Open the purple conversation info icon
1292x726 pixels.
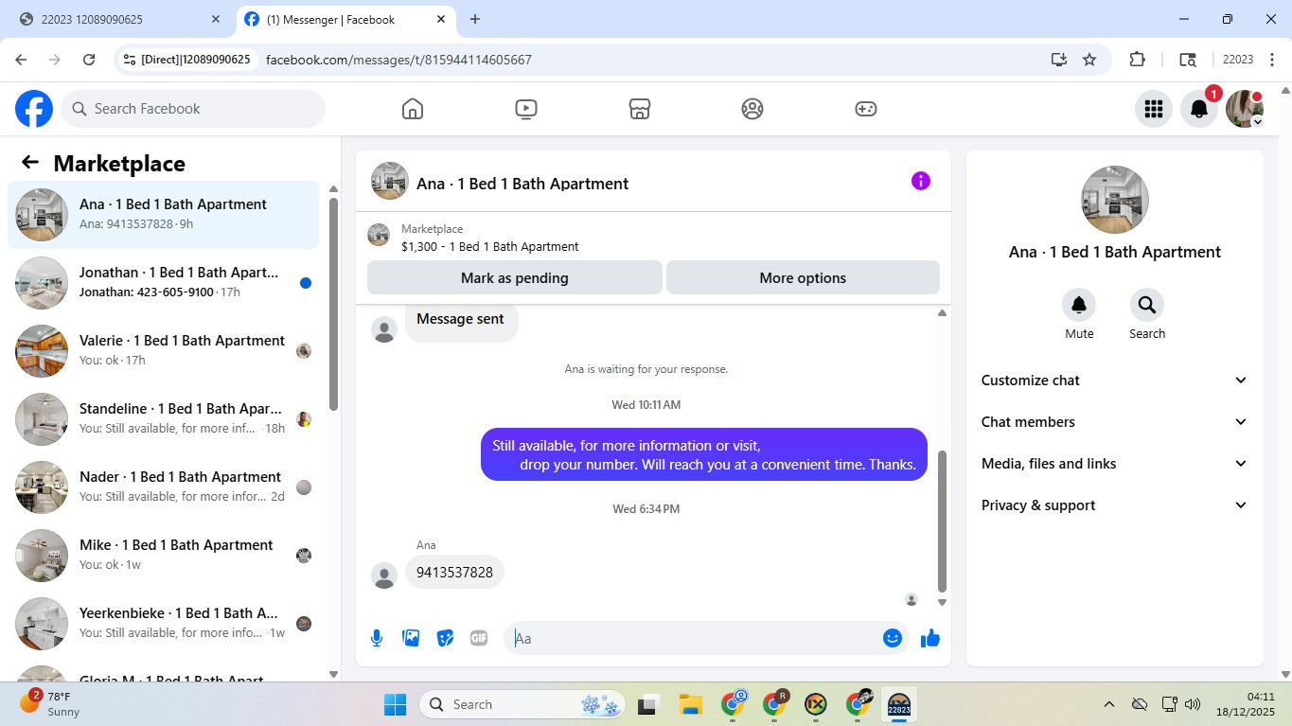[x=921, y=181]
